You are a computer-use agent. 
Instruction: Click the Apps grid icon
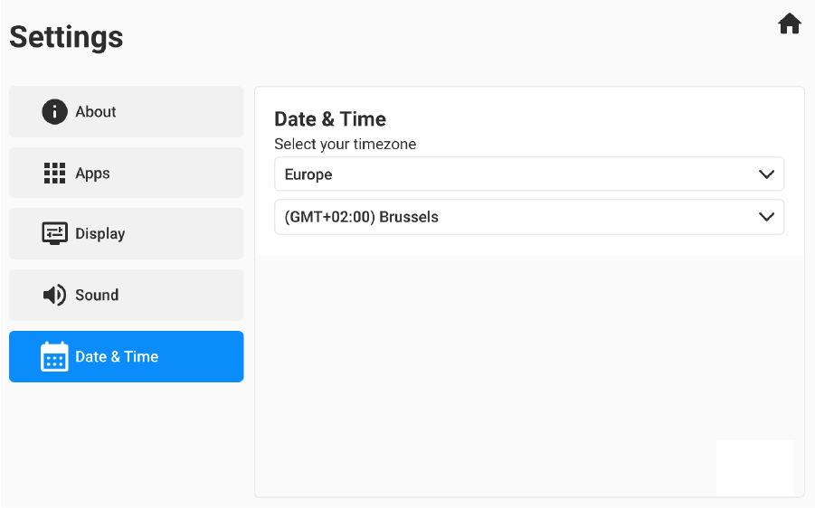click(54, 174)
